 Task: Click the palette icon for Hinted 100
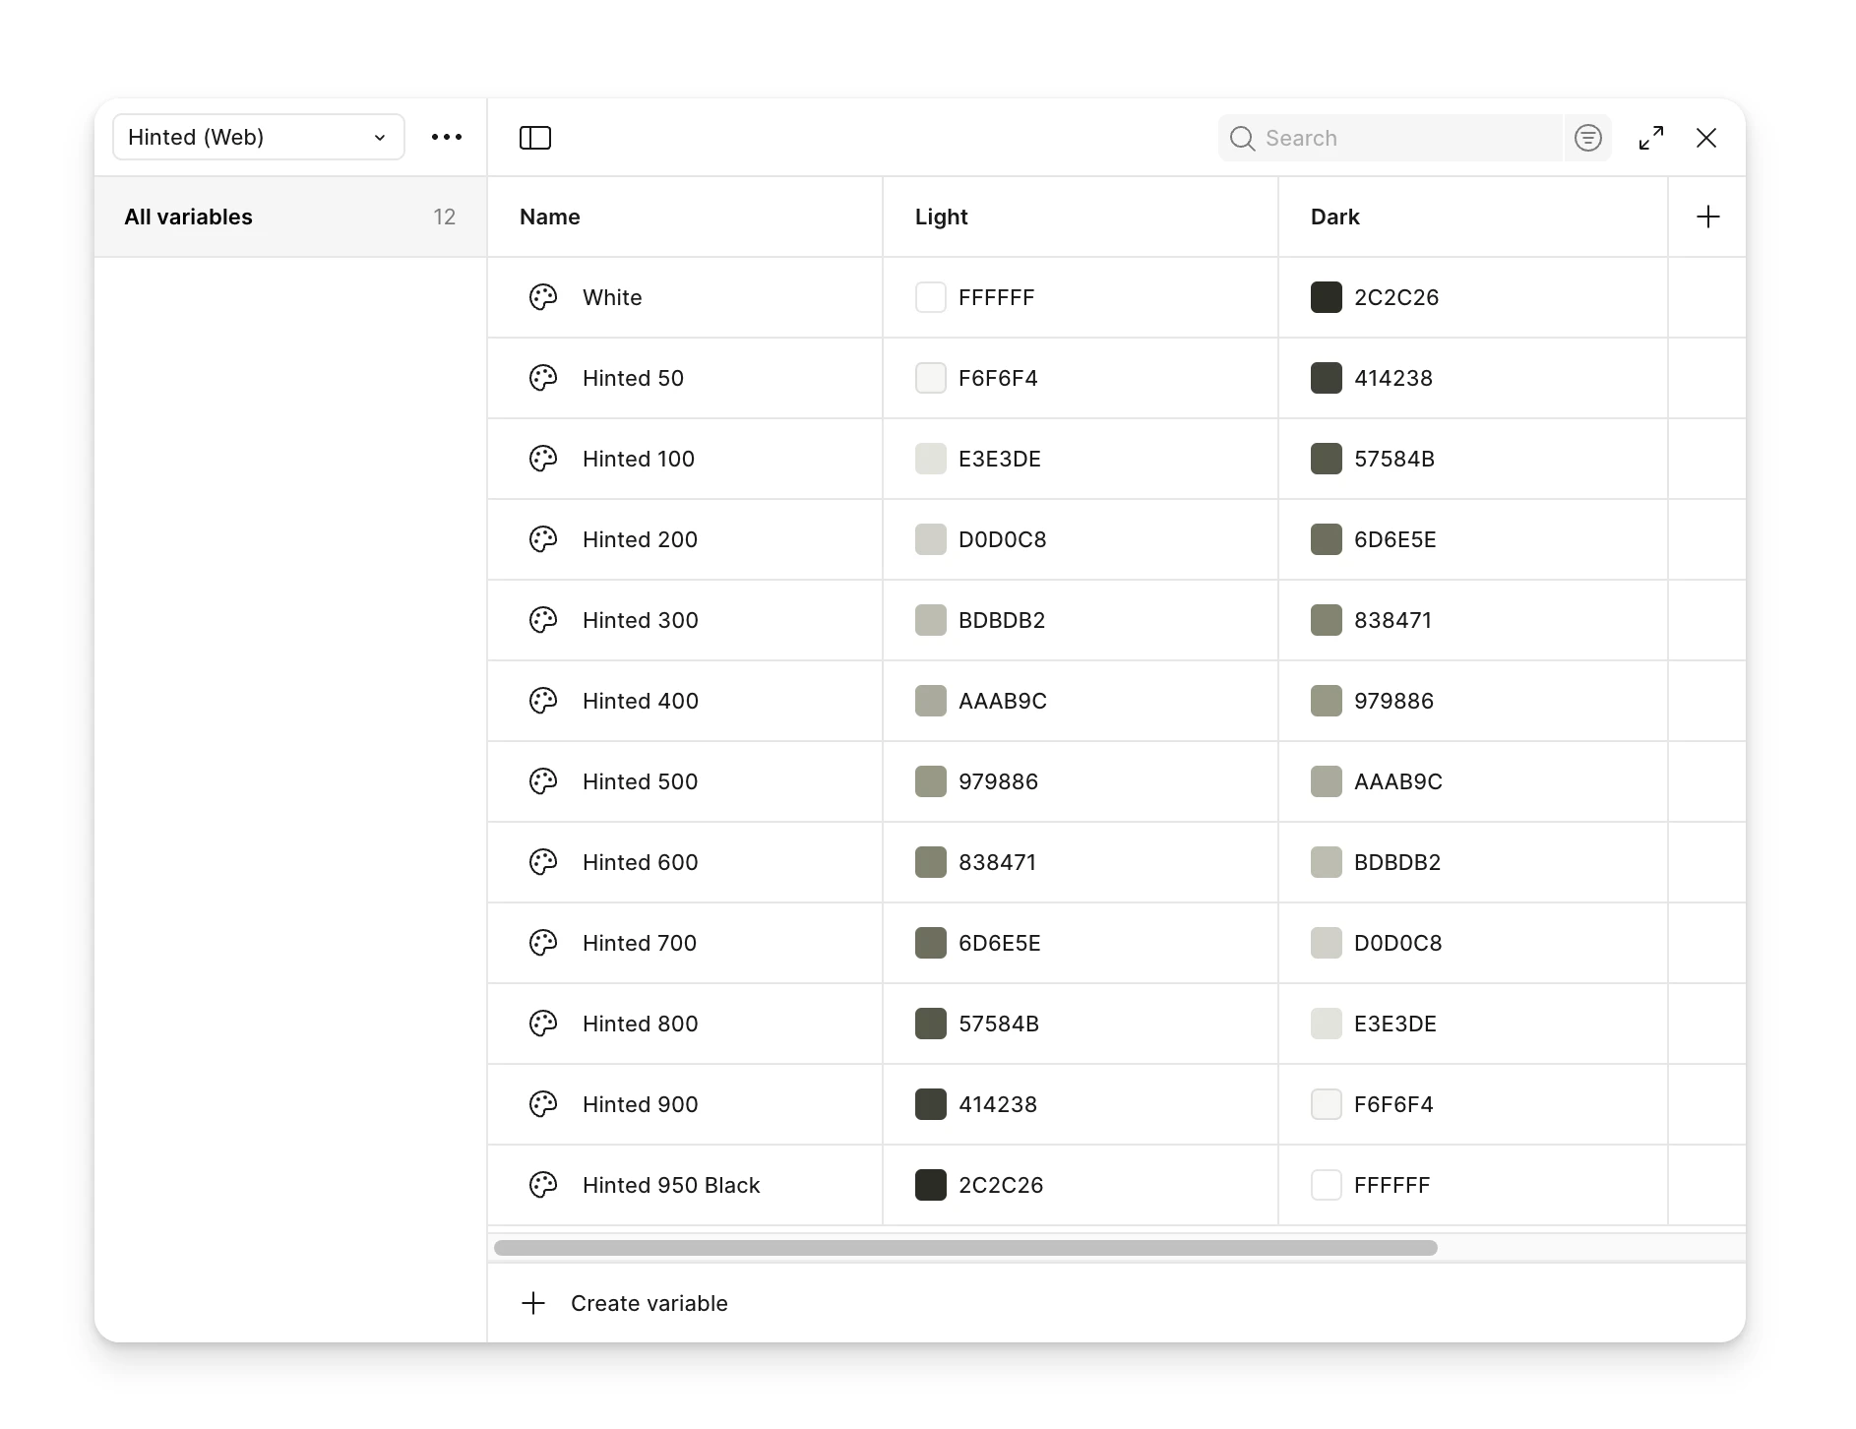(543, 459)
